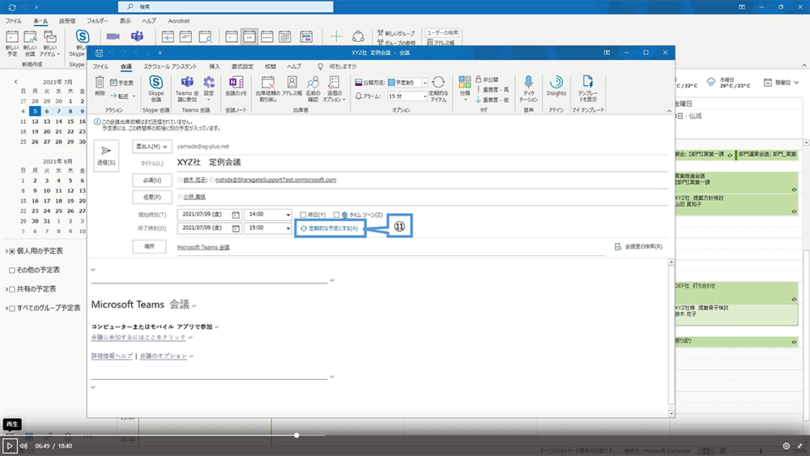Set low importance down arrow icon
Viewport: 810px width, 456px height.
coord(479,100)
